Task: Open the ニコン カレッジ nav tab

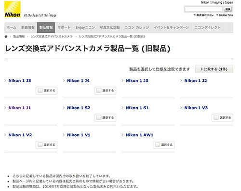Action: point(137,27)
